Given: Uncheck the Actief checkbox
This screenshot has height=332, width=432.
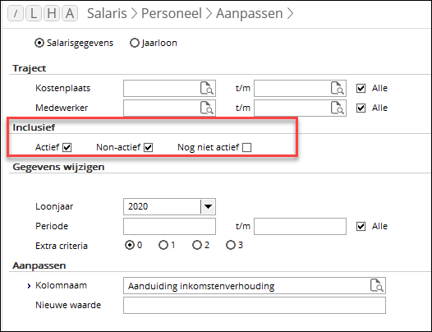Looking at the screenshot, I should pyautogui.click(x=67, y=148).
